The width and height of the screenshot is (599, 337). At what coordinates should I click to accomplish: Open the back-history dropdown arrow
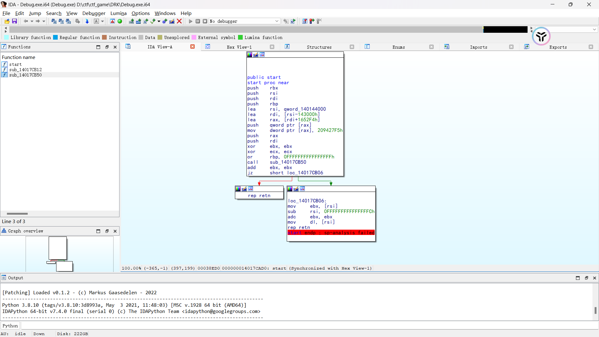pyautogui.click(x=32, y=21)
